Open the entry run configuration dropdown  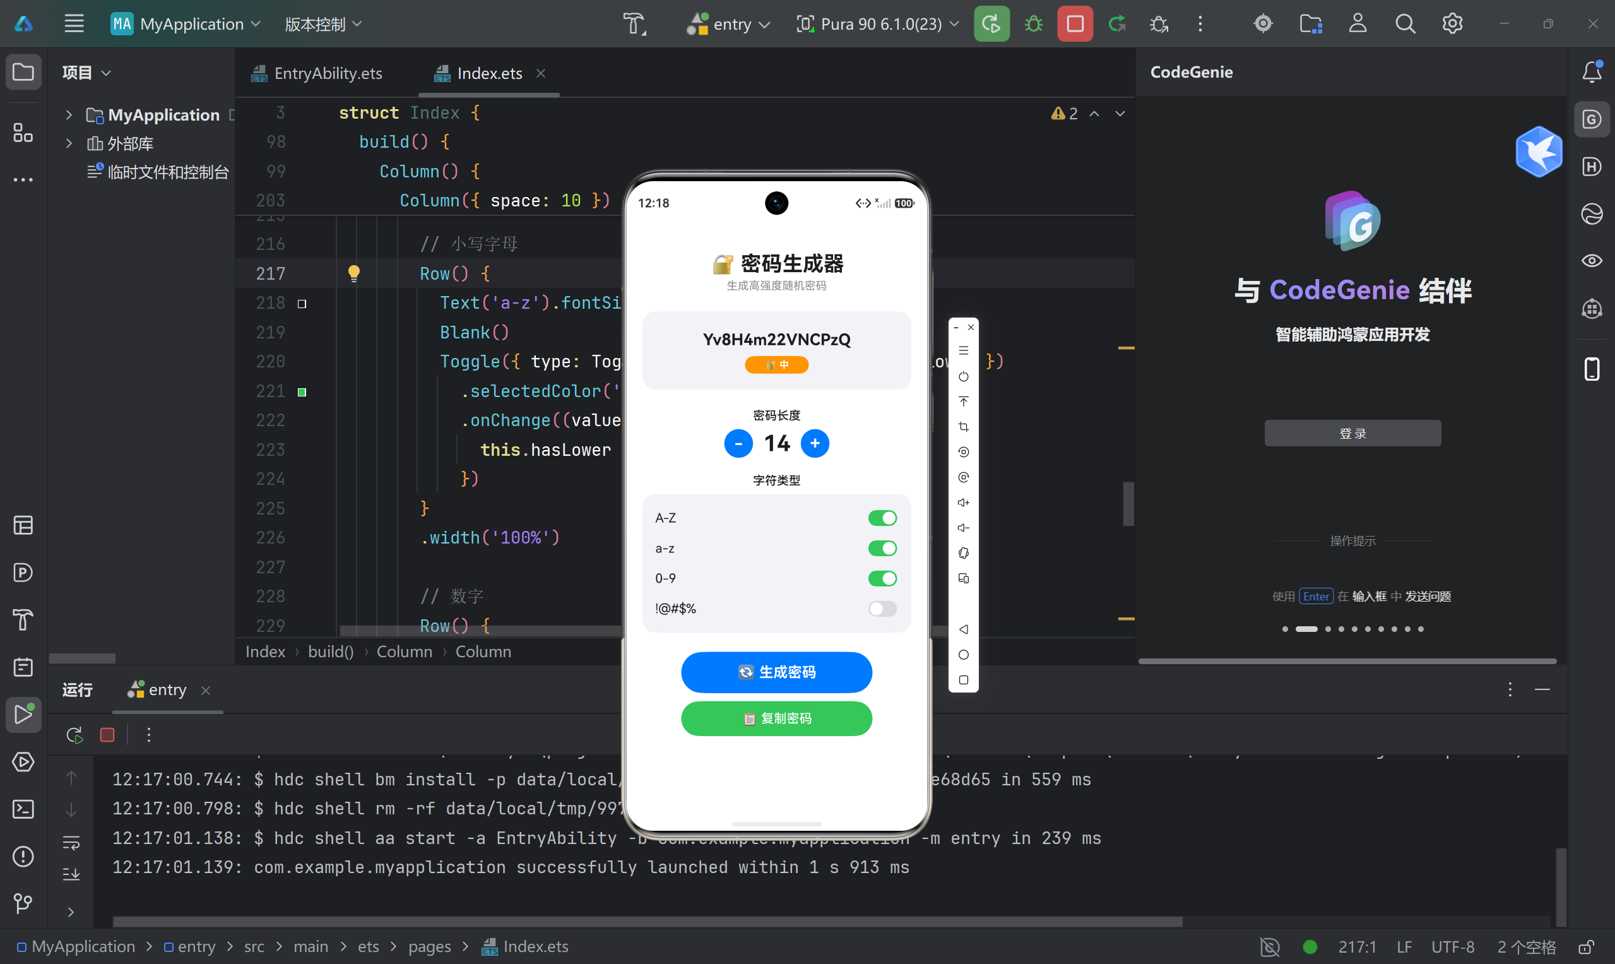pyautogui.click(x=728, y=24)
